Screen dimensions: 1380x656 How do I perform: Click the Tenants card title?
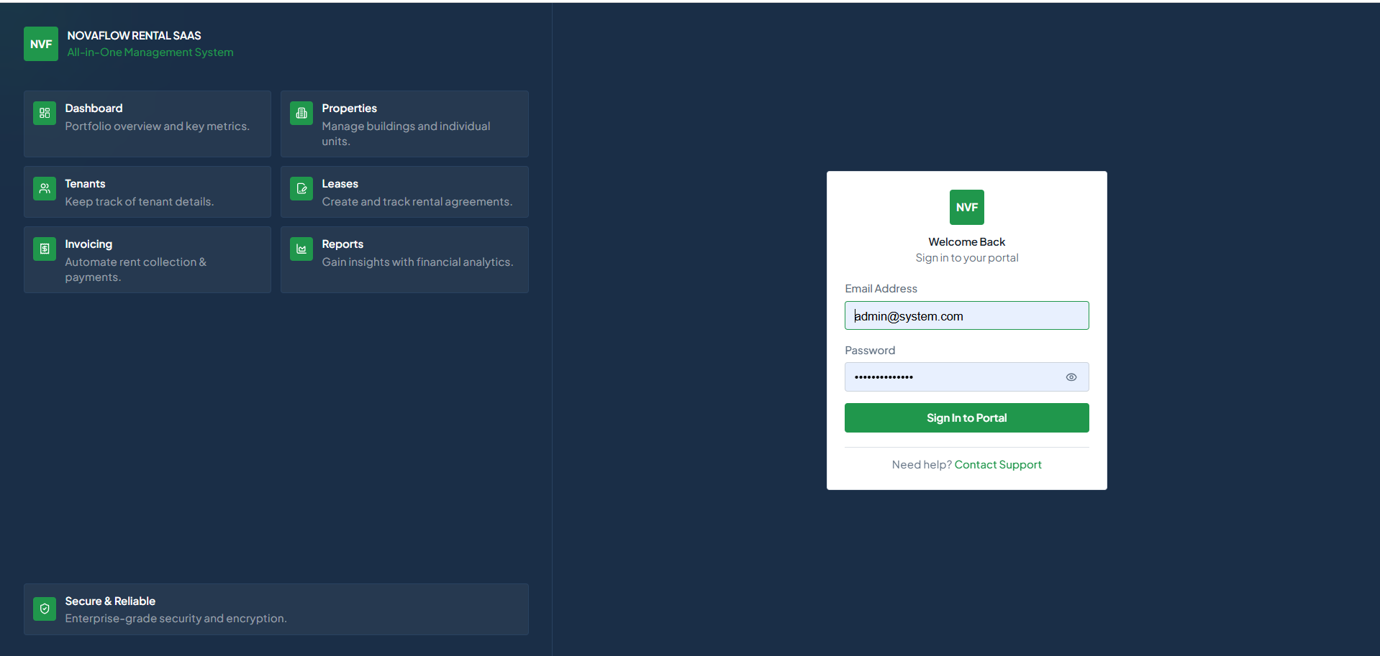point(85,184)
